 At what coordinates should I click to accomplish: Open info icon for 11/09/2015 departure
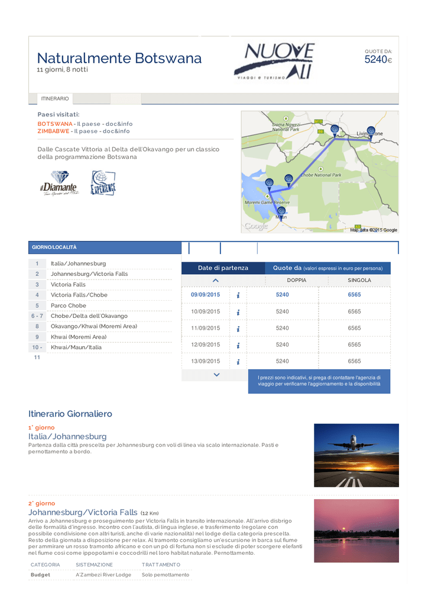[x=238, y=328]
